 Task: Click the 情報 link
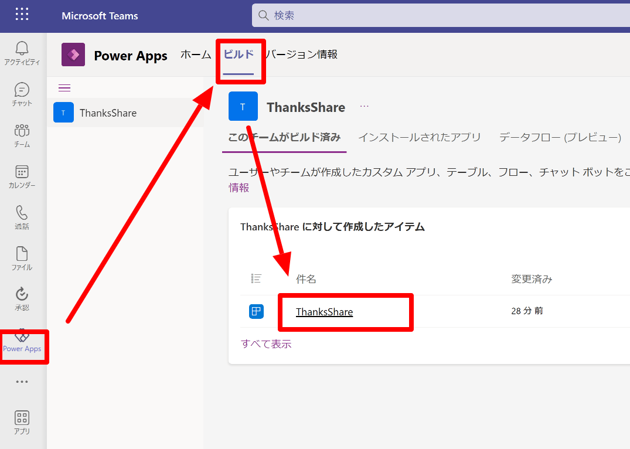[x=239, y=188]
